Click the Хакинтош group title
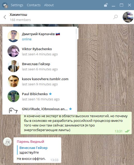Viewport: 134px width, 165px height. tap(18, 15)
